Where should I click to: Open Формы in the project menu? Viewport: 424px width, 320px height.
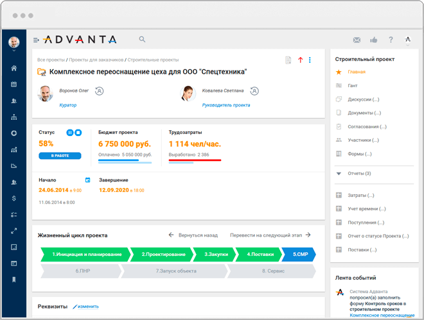pyautogui.click(x=359, y=154)
